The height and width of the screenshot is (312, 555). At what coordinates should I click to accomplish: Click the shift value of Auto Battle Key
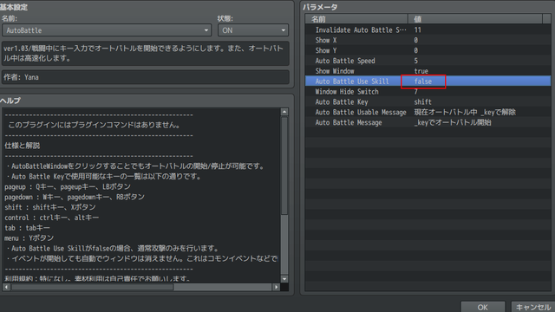422,102
